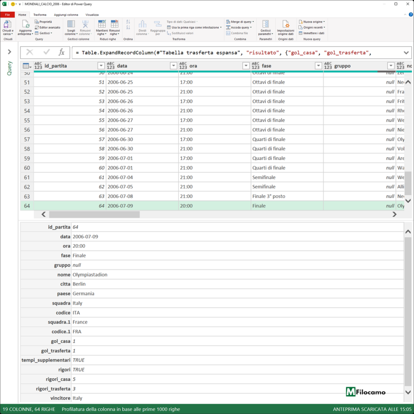Click the 'vincitore' Italy value
Screen dimensions: 414x414
pos(77,398)
